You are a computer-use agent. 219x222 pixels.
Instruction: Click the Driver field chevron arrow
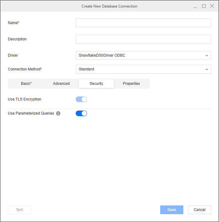coord(207,55)
